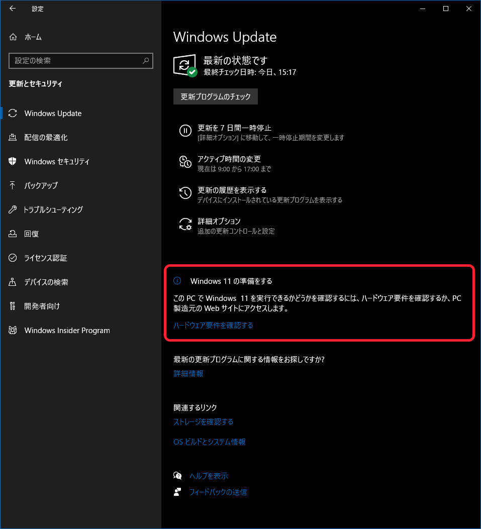481x529 pixels.
Task: Focus the 設定の検索 input field
Action: click(x=75, y=61)
